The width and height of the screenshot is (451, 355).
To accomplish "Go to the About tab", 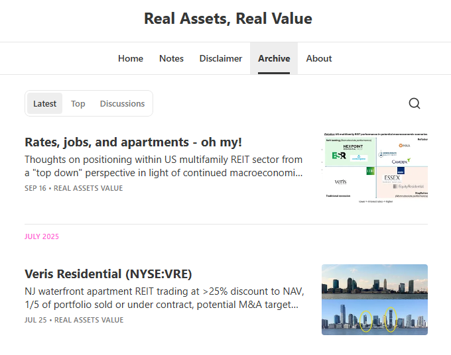I will coord(319,58).
